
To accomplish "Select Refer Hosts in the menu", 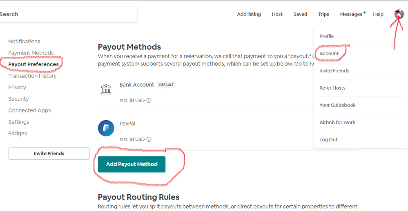I will click(332, 88).
